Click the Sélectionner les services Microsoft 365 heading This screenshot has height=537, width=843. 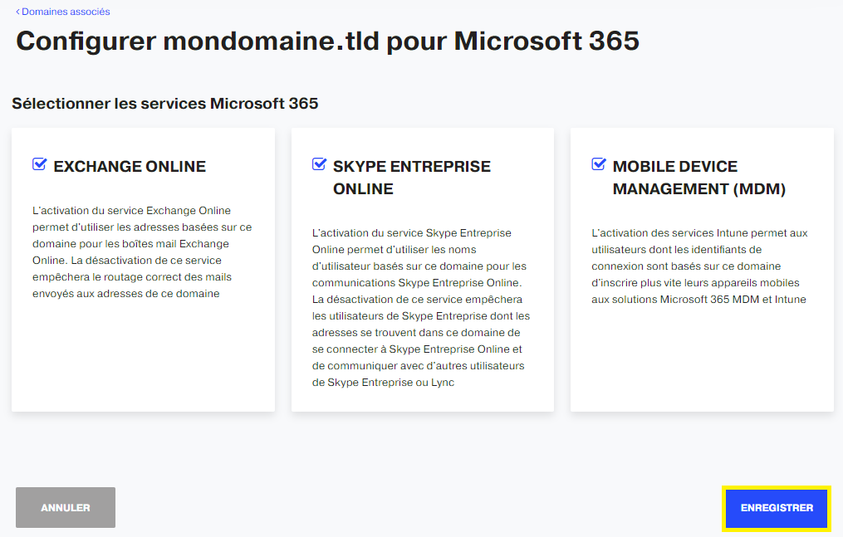pos(165,103)
